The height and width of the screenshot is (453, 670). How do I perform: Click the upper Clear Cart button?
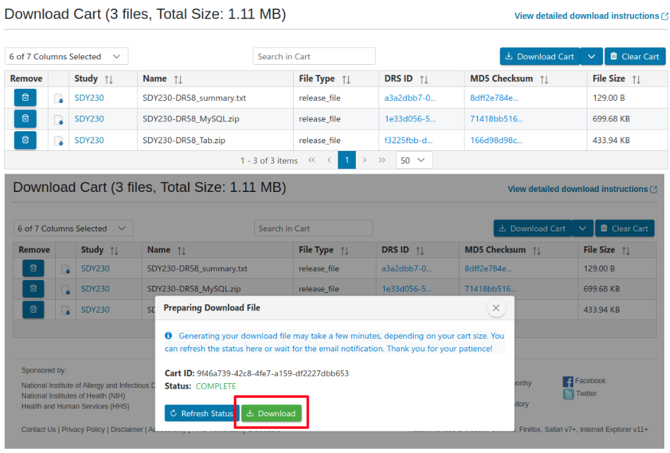coord(634,56)
